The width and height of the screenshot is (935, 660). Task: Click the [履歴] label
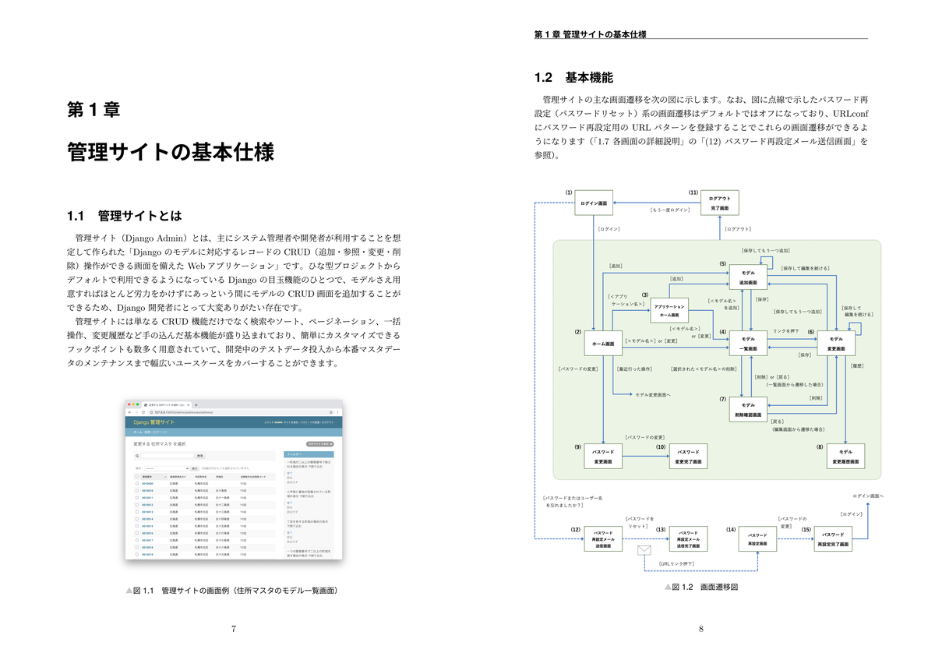(856, 365)
